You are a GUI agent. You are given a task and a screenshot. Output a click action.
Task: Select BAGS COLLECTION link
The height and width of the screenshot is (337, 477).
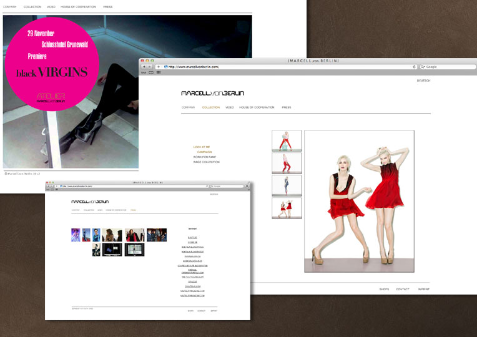pos(206,162)
